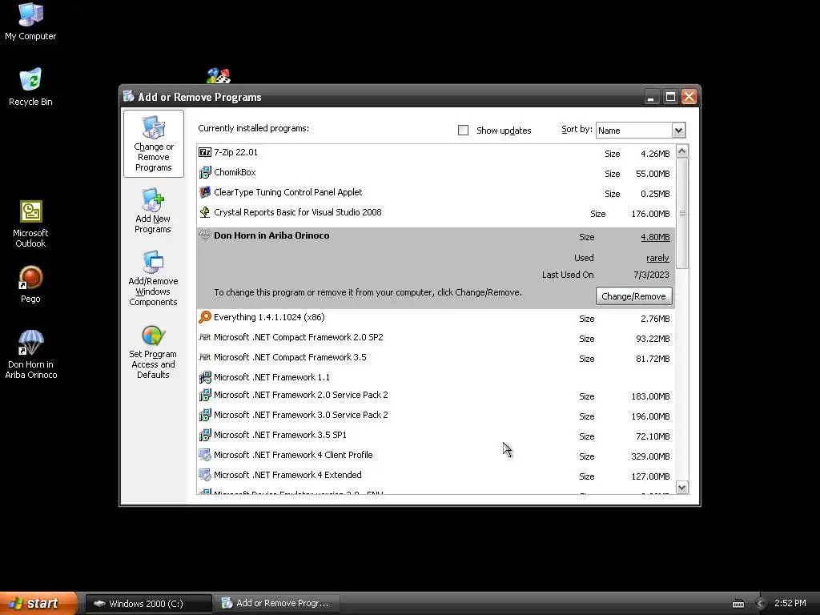The image size is (820, 615).
Task: Switch to Windows 2000 (C:) taskbar window
Action: tap(148, 604)
